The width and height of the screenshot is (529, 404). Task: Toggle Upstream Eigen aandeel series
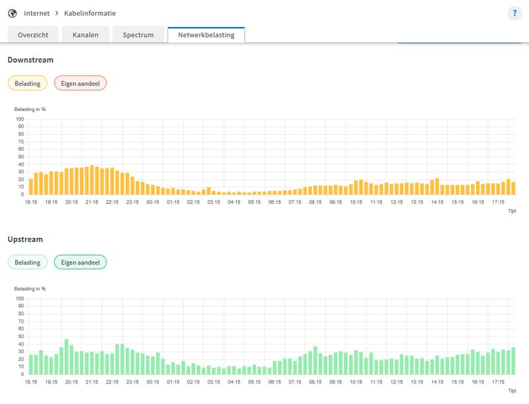tap(80, 263)
